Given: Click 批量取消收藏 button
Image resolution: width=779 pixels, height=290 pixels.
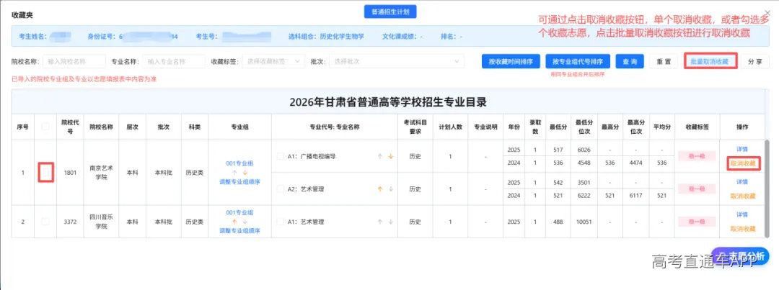Looking at the screenshot, I should 710,61.
